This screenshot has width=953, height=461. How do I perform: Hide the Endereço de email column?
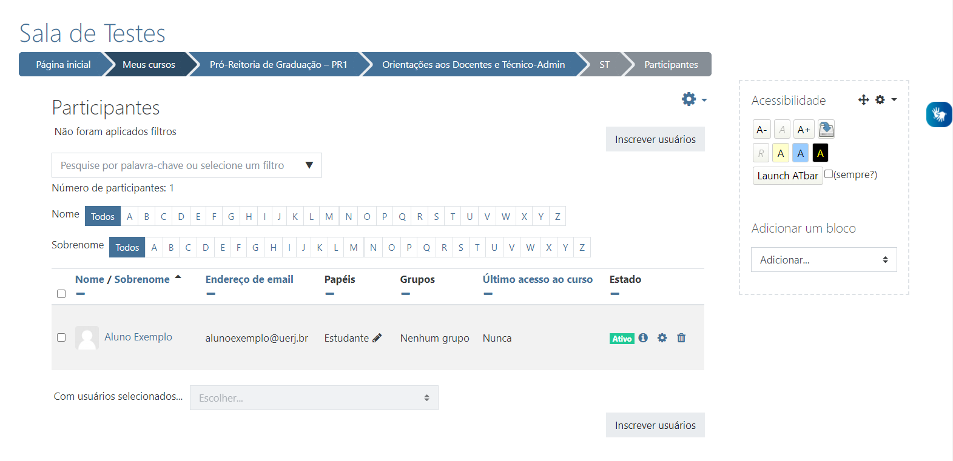(x=210, y=294)
